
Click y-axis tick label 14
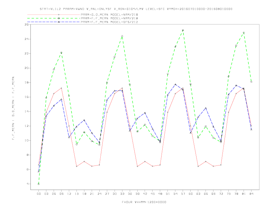27,111
